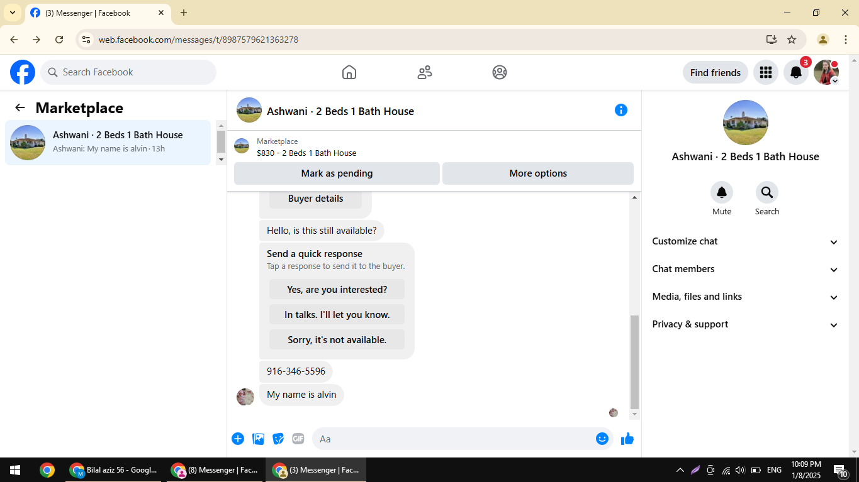Image resolution: width=859 pixels, height=482 pixels.
Task: Click the $830 Marketplace listing banner
Action: [434, 146]
